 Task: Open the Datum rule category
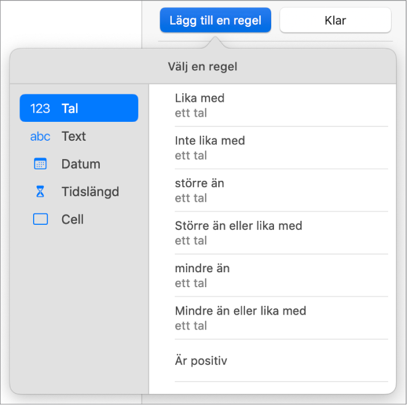pyautogui.click(x=80, y=164)
